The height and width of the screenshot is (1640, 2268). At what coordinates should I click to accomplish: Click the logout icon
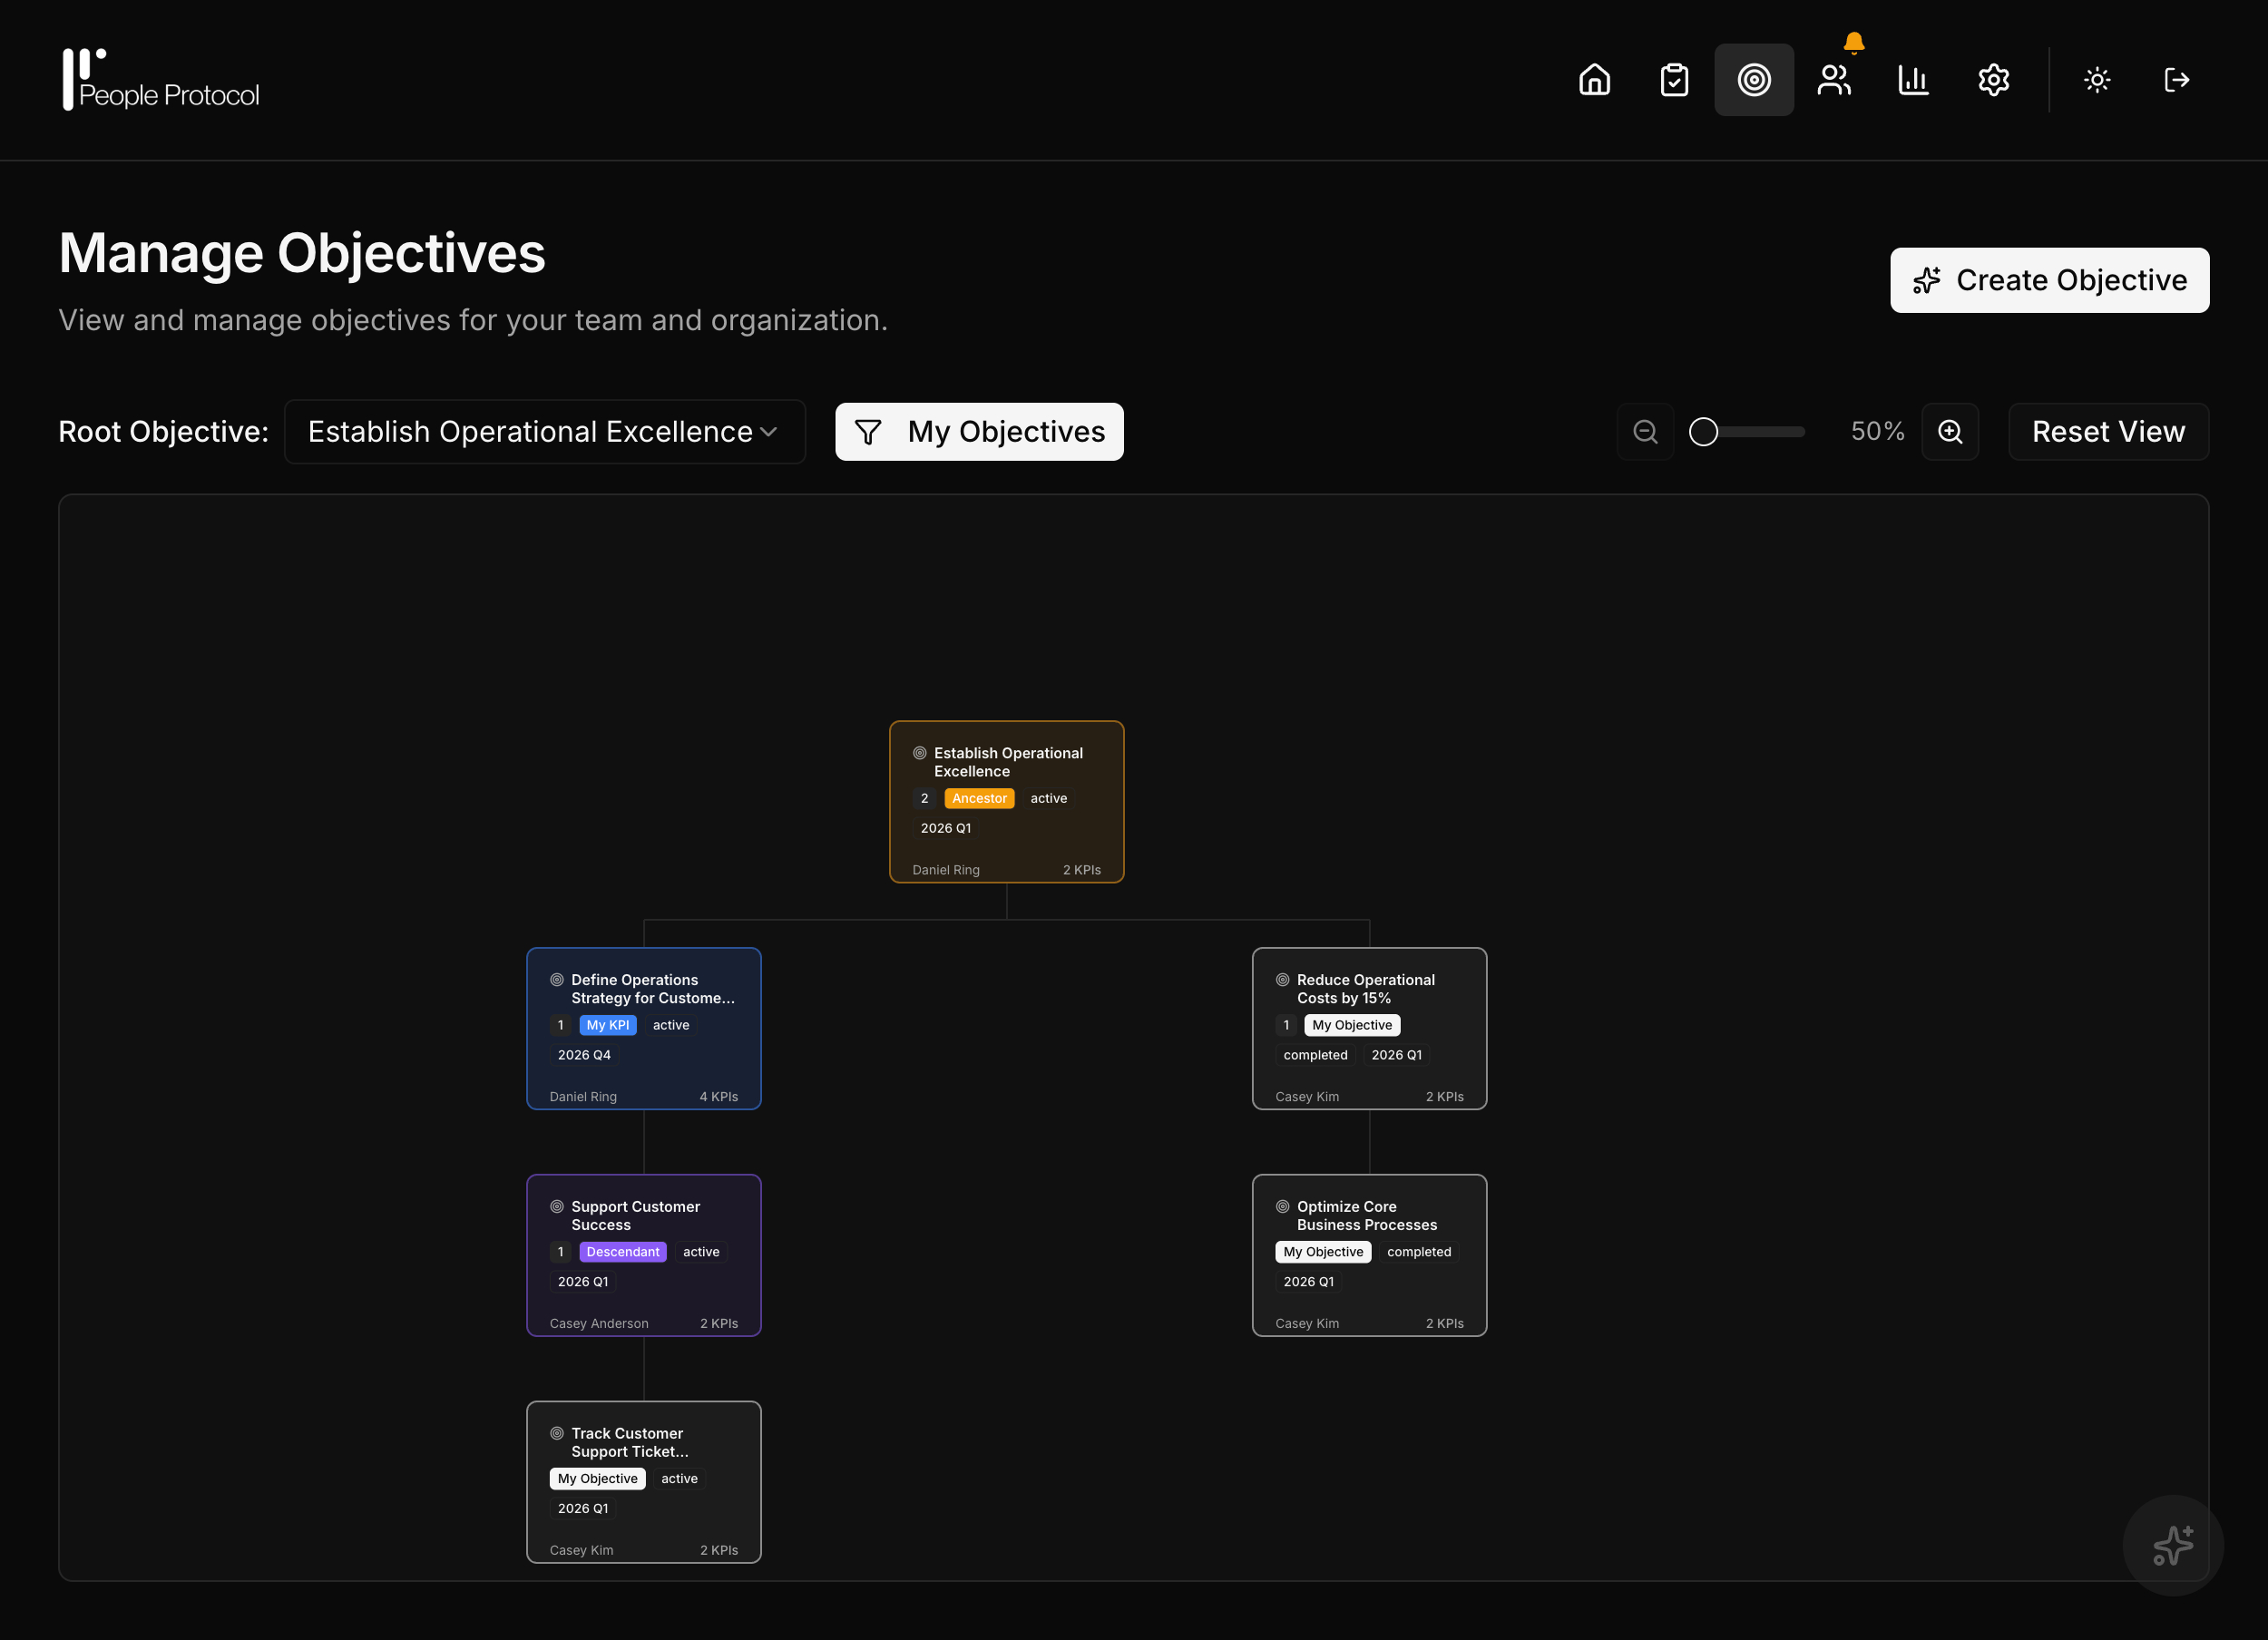pyautogui.click(x=2176, y=80)
